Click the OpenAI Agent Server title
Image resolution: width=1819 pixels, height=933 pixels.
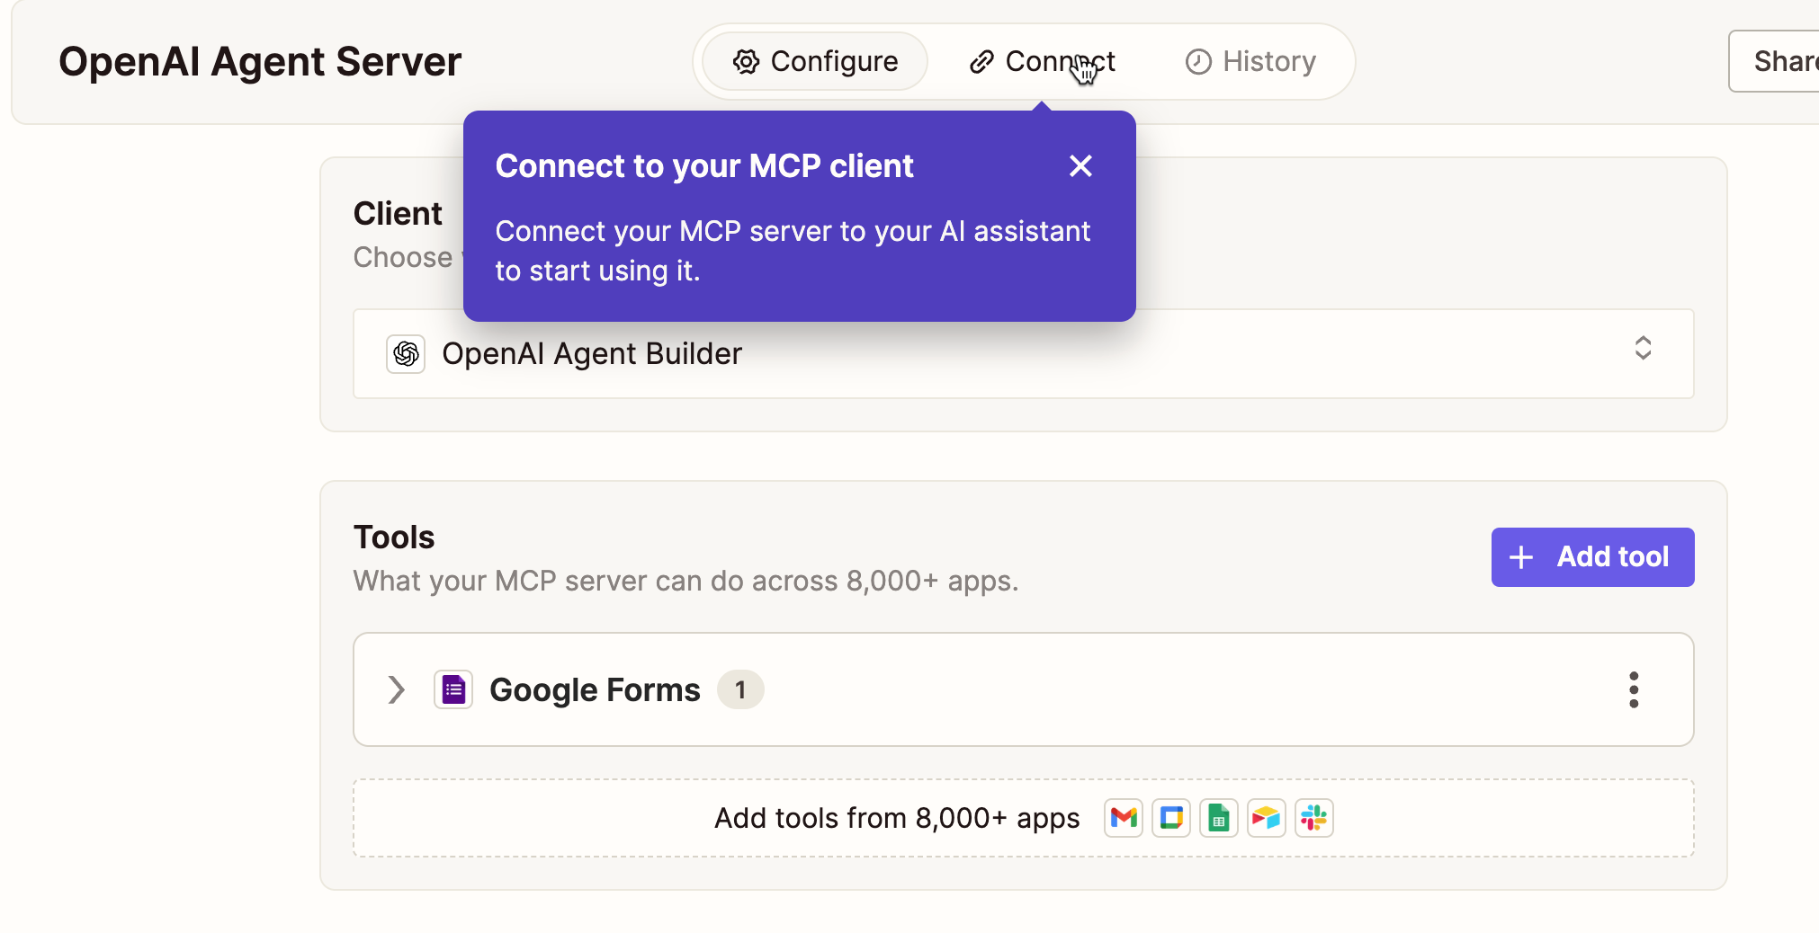(x=260, y=62)
